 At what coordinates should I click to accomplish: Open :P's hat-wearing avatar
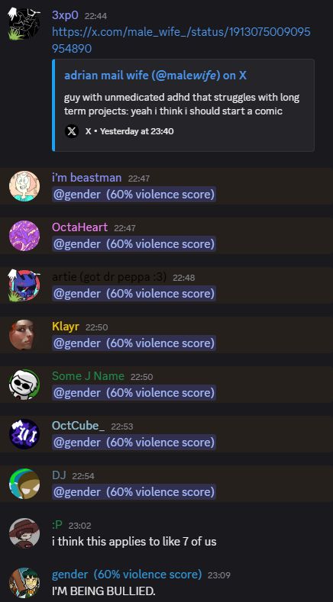pyautogui.click(x=24, y=533)
